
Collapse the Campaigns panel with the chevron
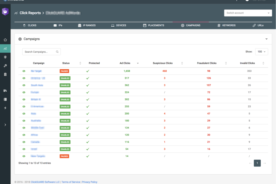point(266,39)
